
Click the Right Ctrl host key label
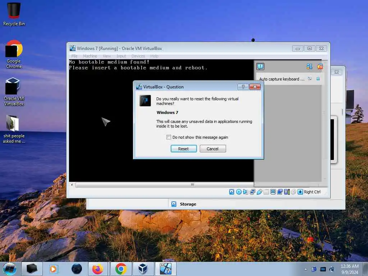click(x=312, y=192)
